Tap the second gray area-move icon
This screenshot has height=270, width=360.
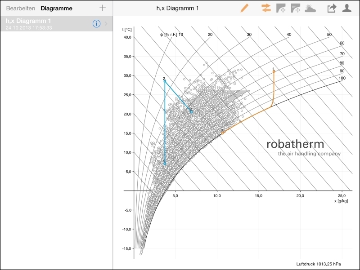coord(296,8)
